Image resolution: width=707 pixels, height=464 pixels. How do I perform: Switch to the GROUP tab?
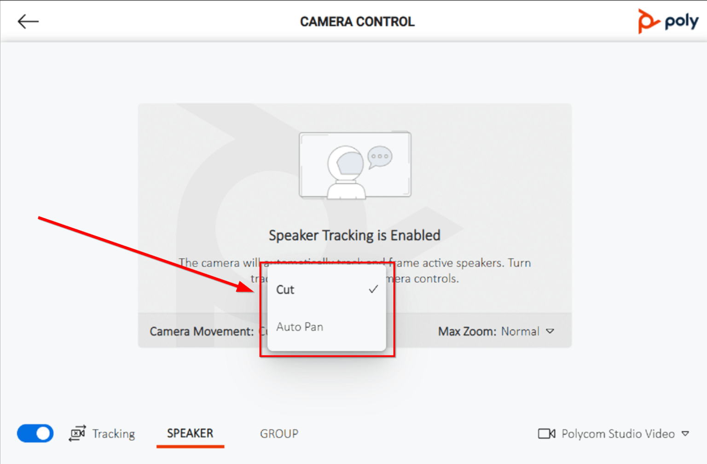279,433
